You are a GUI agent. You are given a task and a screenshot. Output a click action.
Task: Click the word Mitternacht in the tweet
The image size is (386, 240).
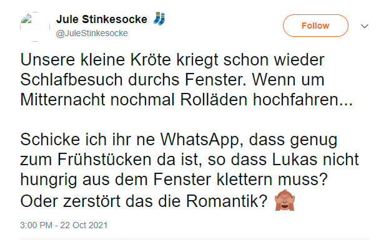[x=62, y=100]
